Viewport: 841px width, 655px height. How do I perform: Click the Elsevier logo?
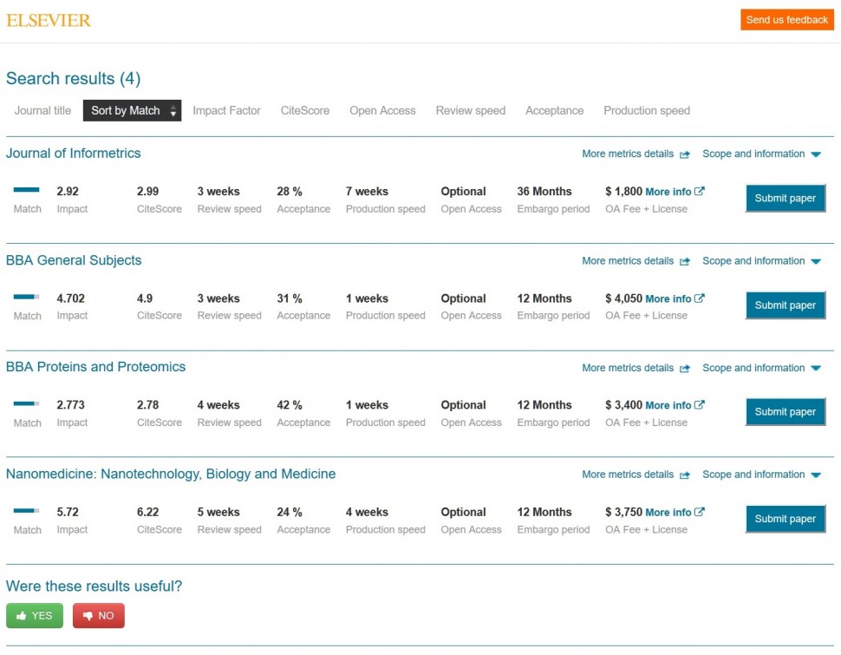(x=49, y=21)
